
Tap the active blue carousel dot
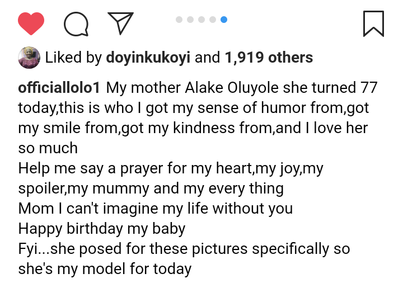(224, 20)
